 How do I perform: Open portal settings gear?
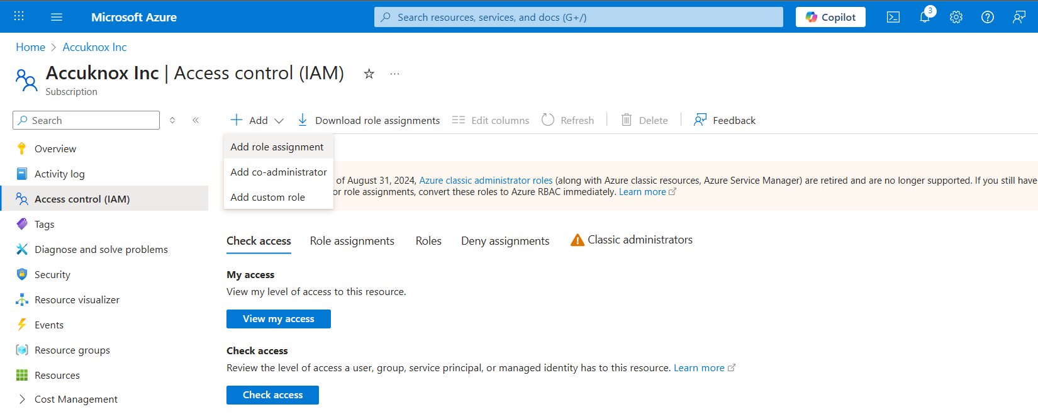(x=956, y=17)
